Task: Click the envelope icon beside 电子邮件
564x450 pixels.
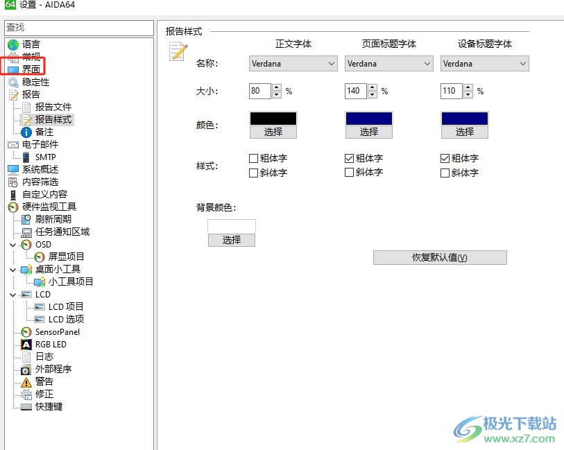Action: [x=13, y=145]
